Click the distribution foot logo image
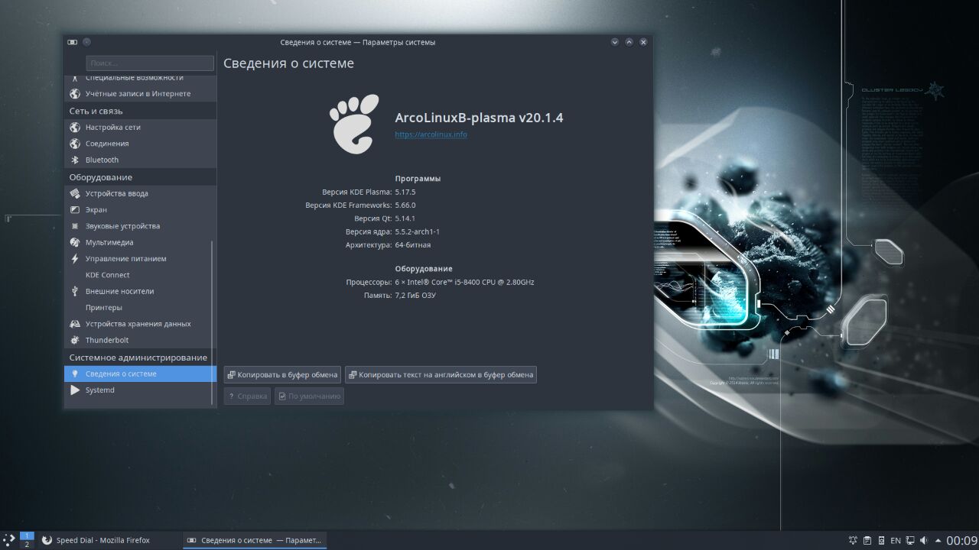Screen dimensions: 979x550 354,123
